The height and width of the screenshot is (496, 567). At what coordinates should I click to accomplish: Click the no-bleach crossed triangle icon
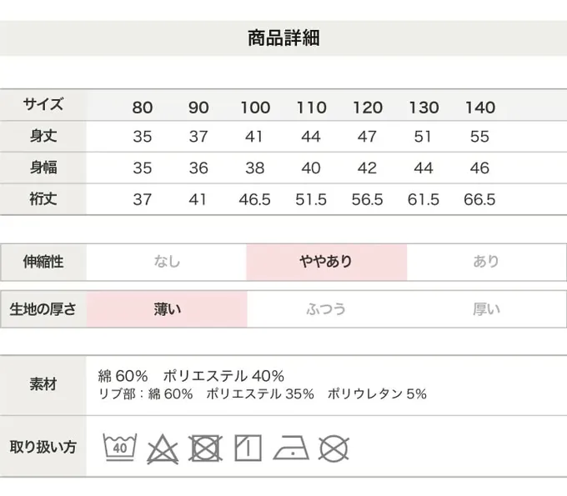163,448
